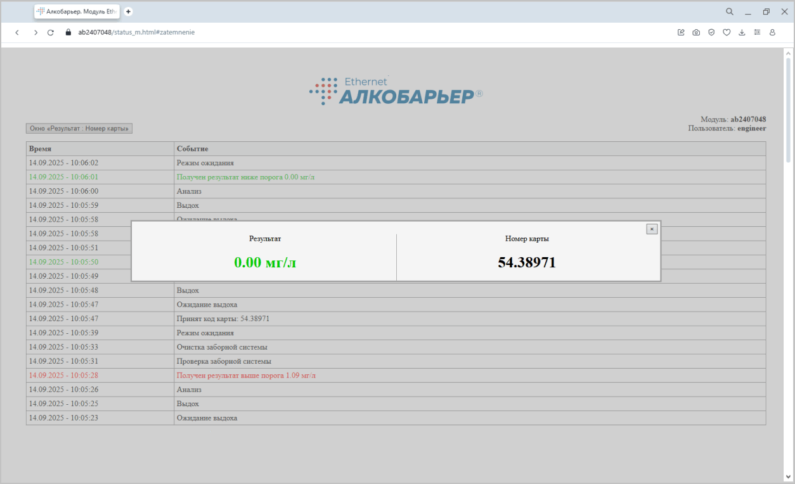Click «Получен результат выше порога 1.09 мг/л»
795x484 pixels.
tap(246, 375)
